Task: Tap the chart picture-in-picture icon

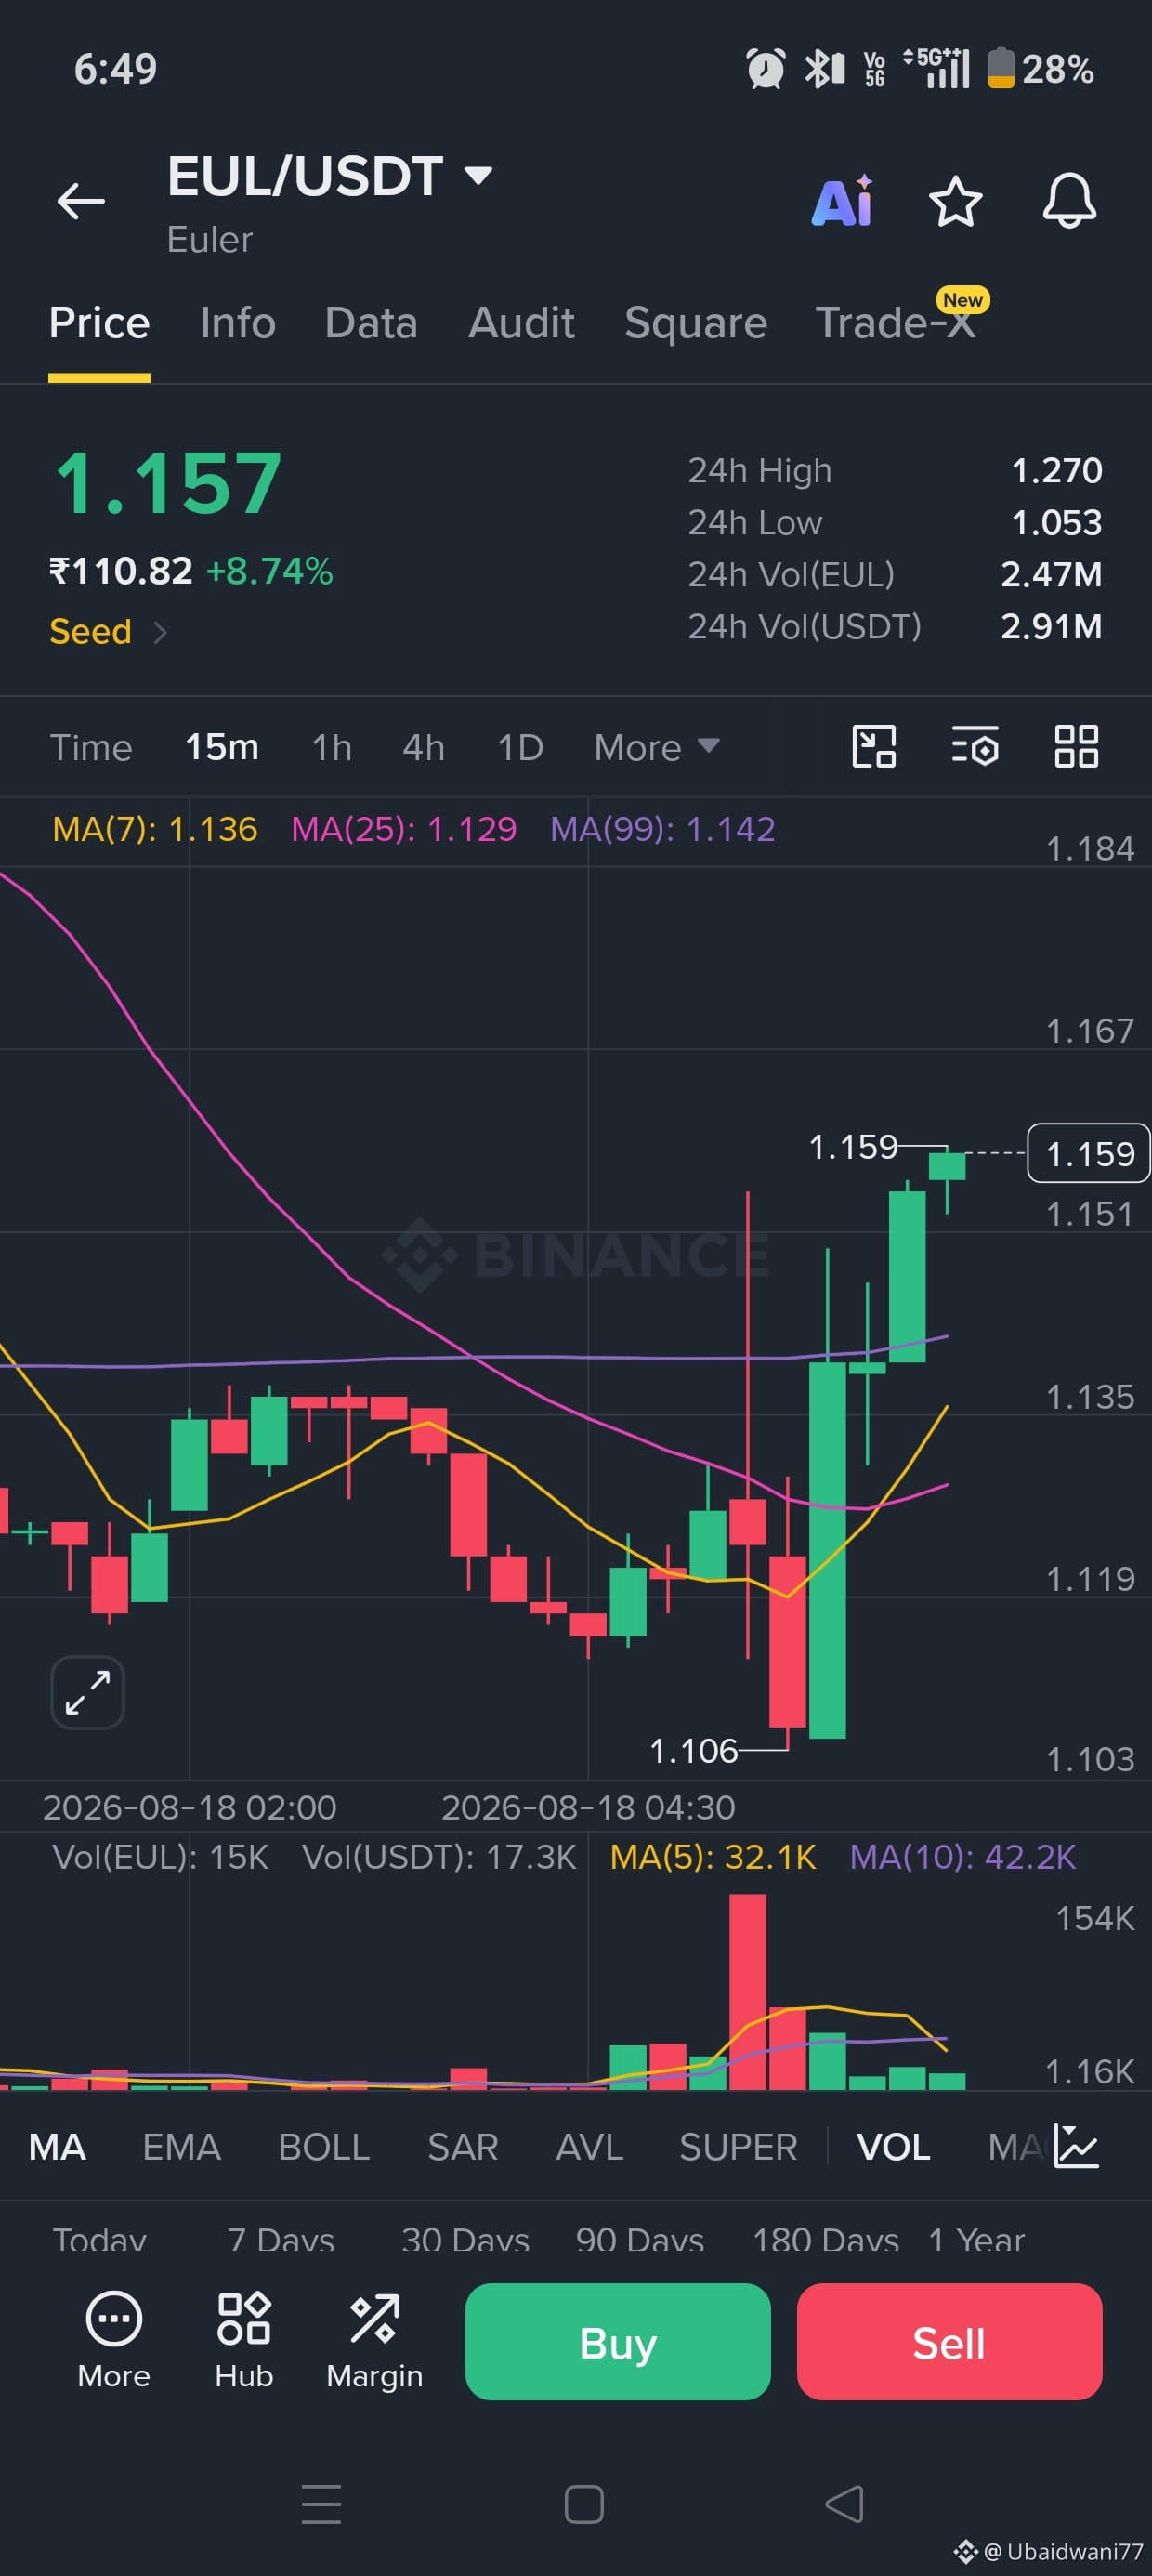Action: 873,746
